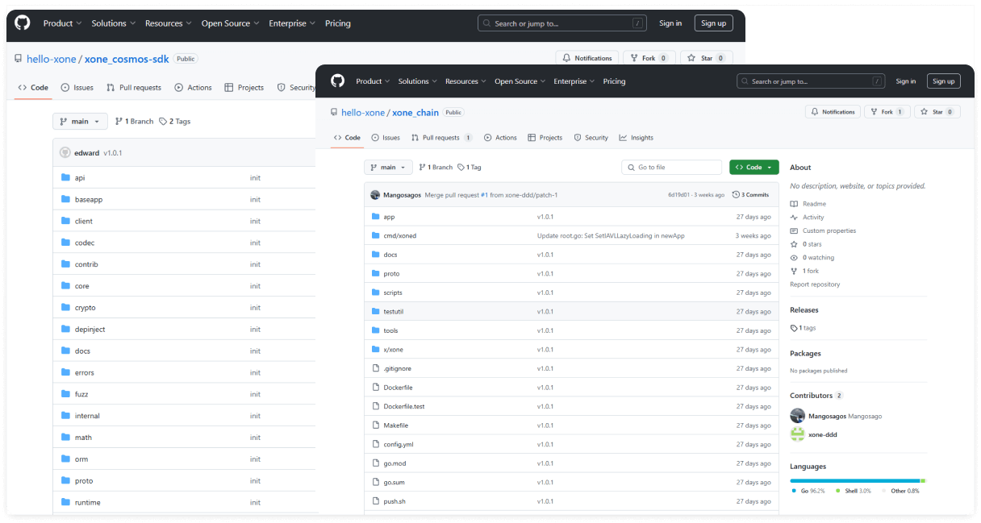Click the edward avatar in the back window
Screen dimensions: 981x523
(x=65, y=152)
